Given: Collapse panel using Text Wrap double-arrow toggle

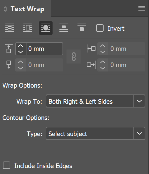Looking at the screenshot, I should click(x=5, y=9).
